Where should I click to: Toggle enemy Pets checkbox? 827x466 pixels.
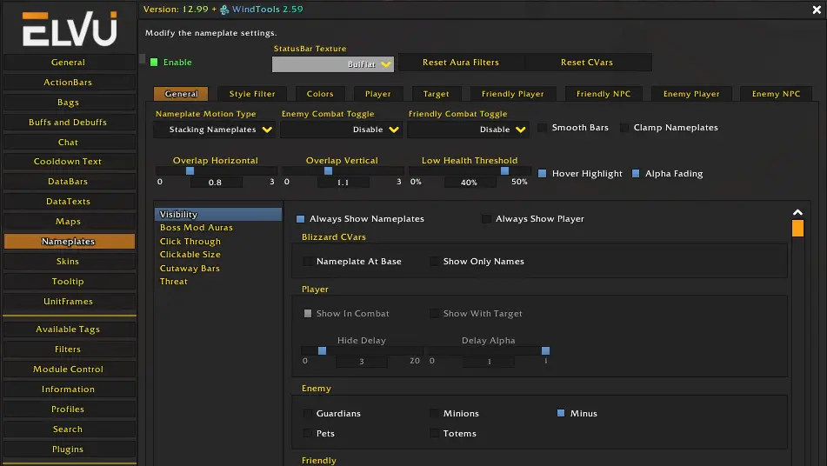pos(308,433)
